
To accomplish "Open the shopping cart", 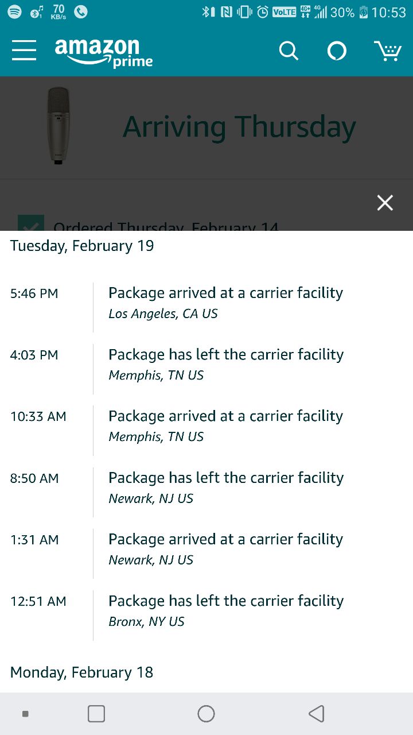I will 388,51.
